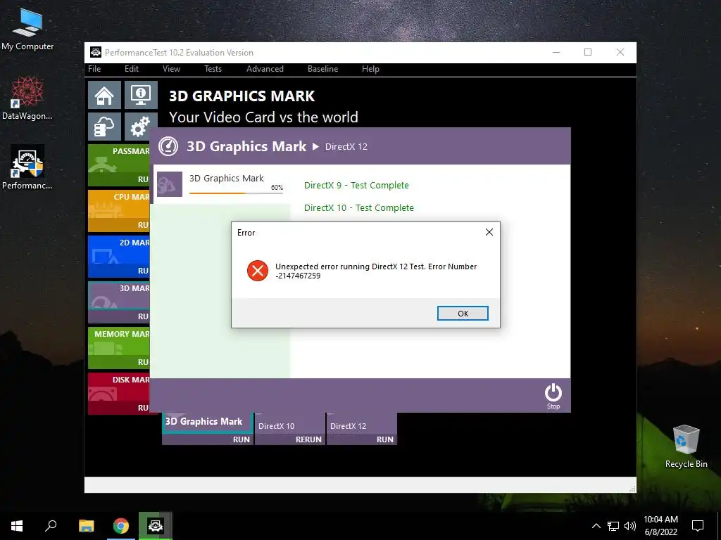Maximize the PerformanceTest window
The image size is (721, 540).
click(x=588, y=52)
